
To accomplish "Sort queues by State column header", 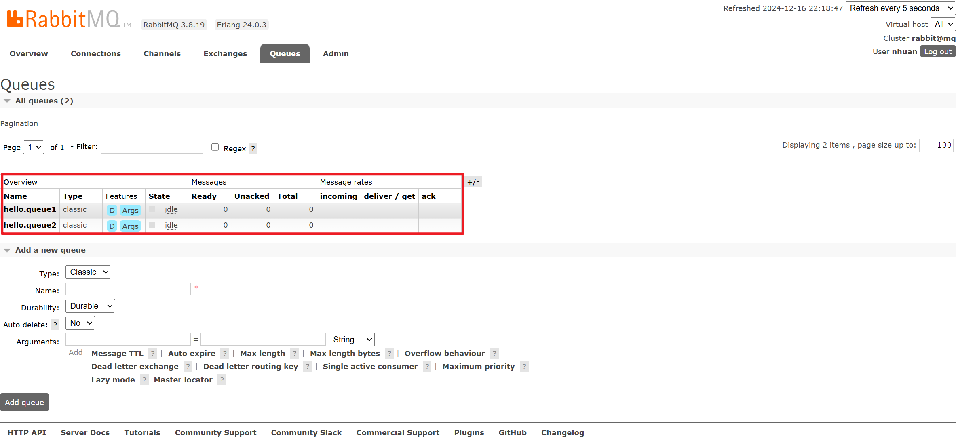I will (159, 196).
